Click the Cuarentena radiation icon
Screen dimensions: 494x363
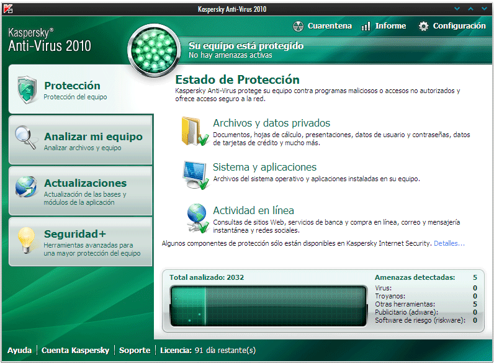pyautogui.click(x=298, y=27)
